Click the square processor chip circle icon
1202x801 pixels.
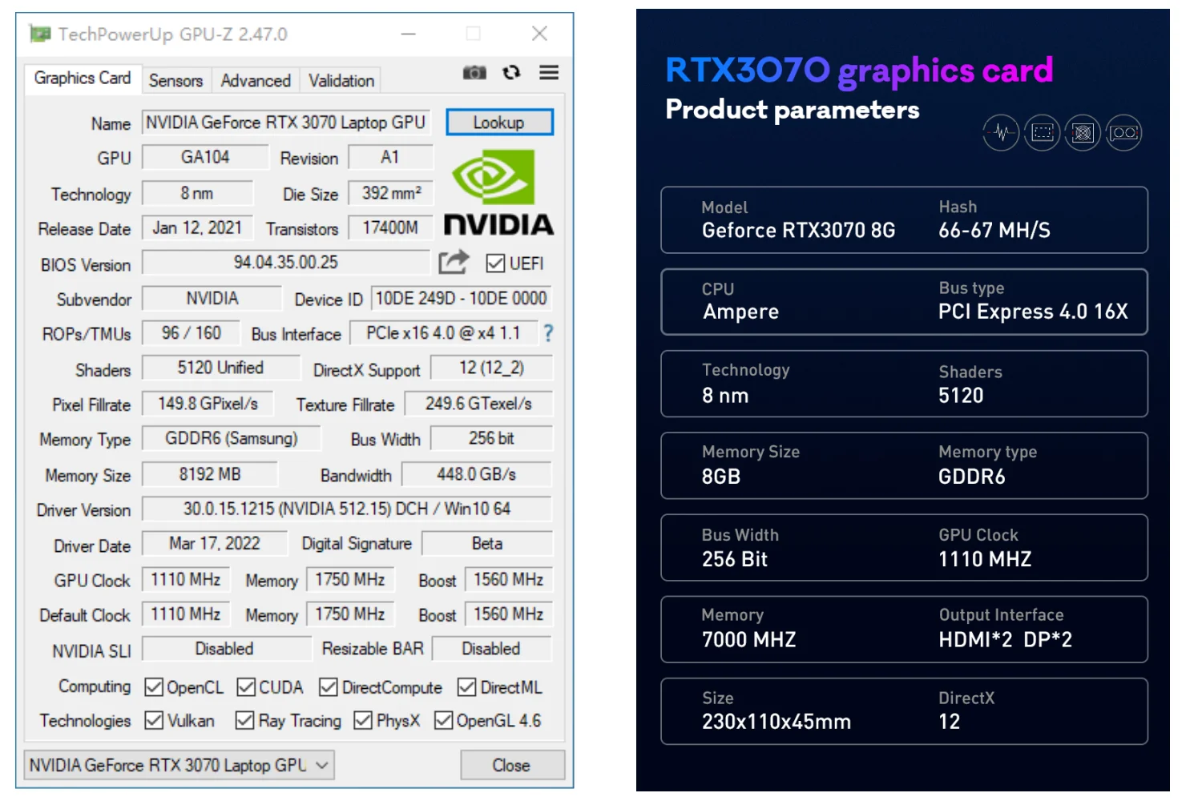(1083, 133)
